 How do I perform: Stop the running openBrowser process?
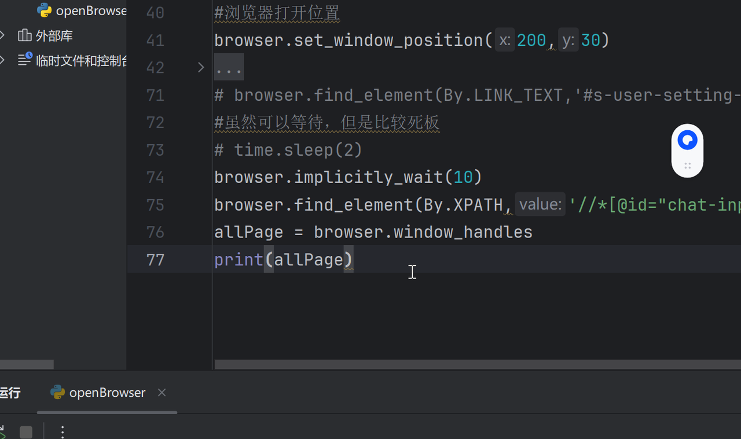[x=26, y=432]
